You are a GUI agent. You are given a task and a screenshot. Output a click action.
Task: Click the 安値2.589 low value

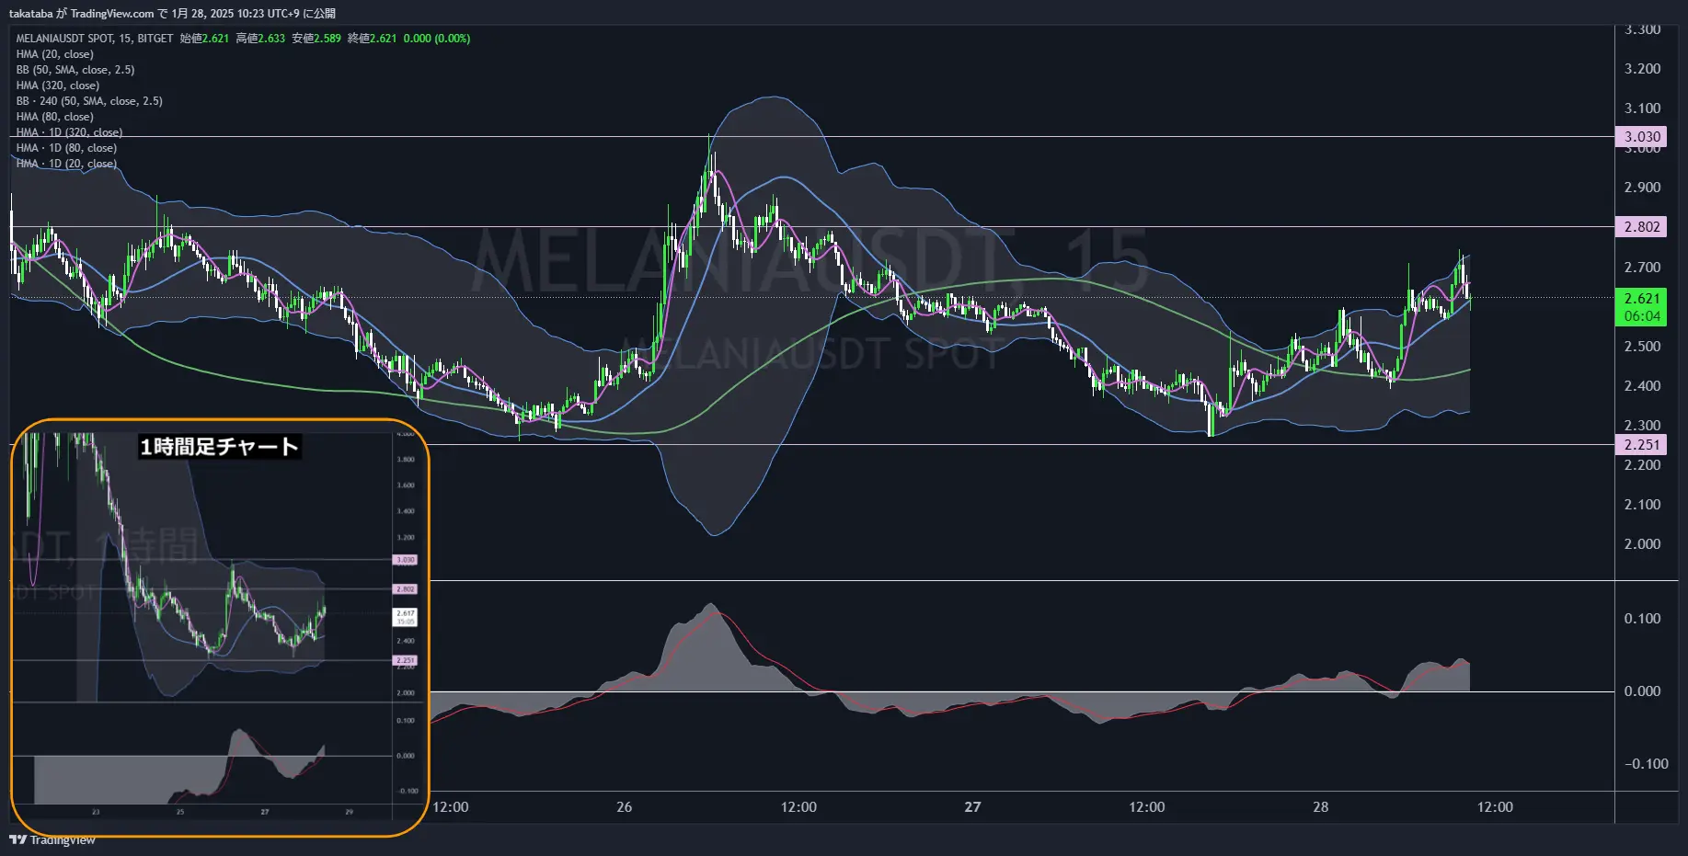(316, 39)
